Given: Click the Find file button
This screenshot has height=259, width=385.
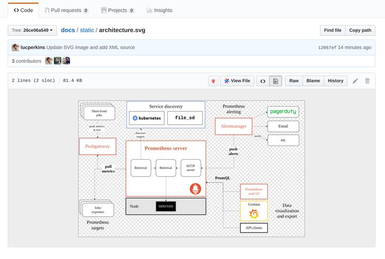Looking at the screenshot, I should coord(333,30).
